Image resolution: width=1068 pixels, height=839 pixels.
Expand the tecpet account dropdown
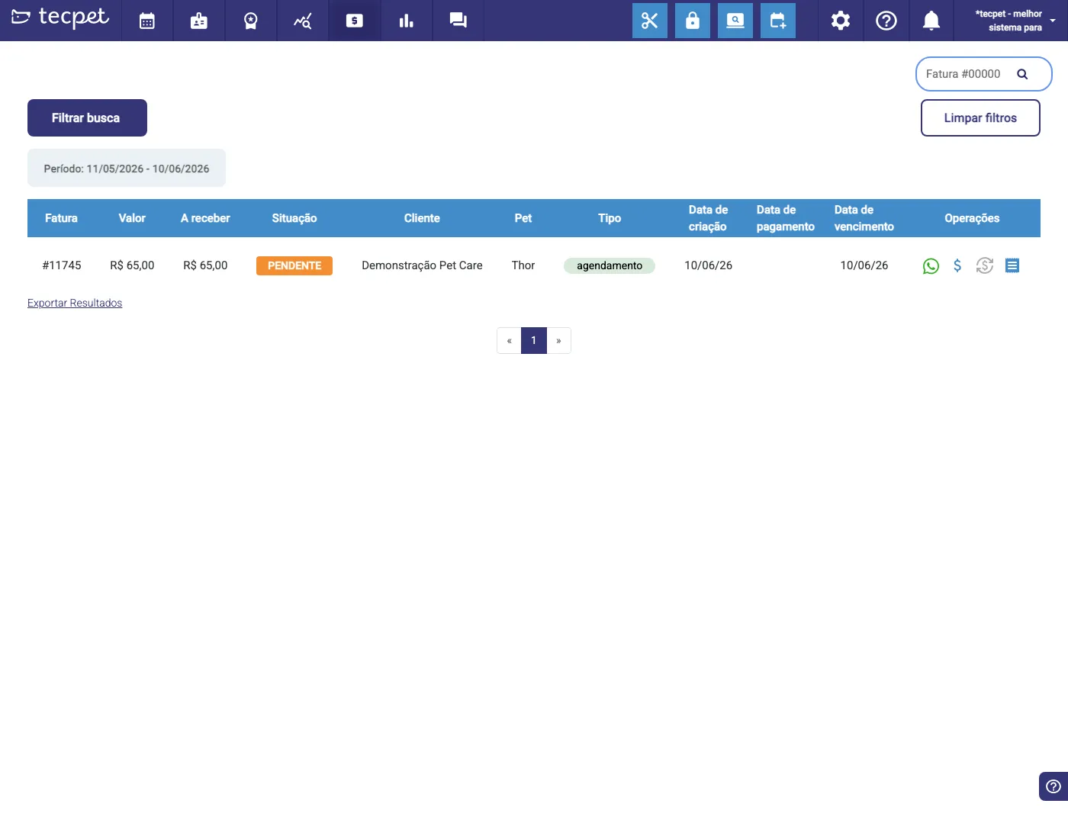[1015, 21]
